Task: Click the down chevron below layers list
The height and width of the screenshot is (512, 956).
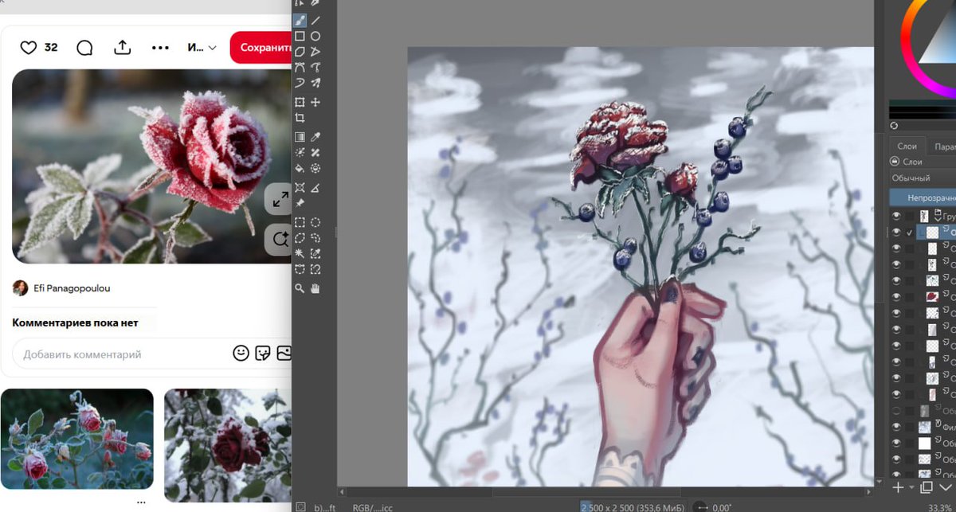Action: pos(946,487)
